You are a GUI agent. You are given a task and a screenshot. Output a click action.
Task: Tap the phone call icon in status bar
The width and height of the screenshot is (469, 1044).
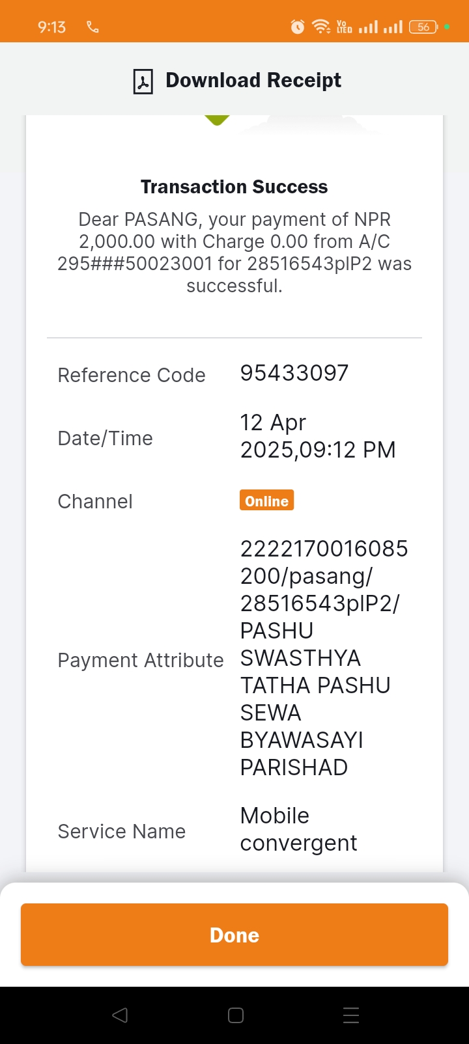pyautogui.click(x=92, y=27)
